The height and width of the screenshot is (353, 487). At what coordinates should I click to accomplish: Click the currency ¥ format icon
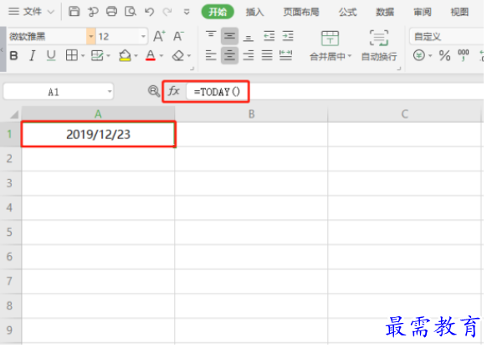pos(418,56)
